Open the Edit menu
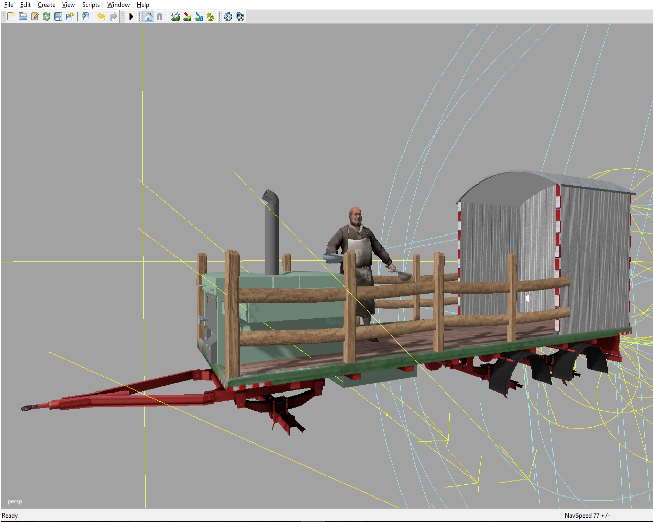The height and width of the screenshot is (522, 653). click(x=26, y=5)
